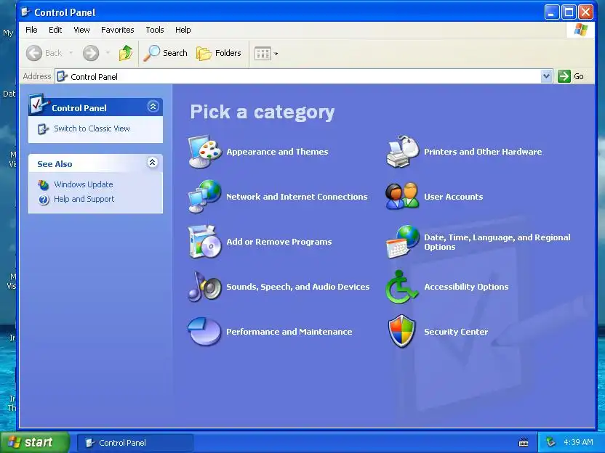
Task: Open the User Accounts people icon
Action: (402, 196)
